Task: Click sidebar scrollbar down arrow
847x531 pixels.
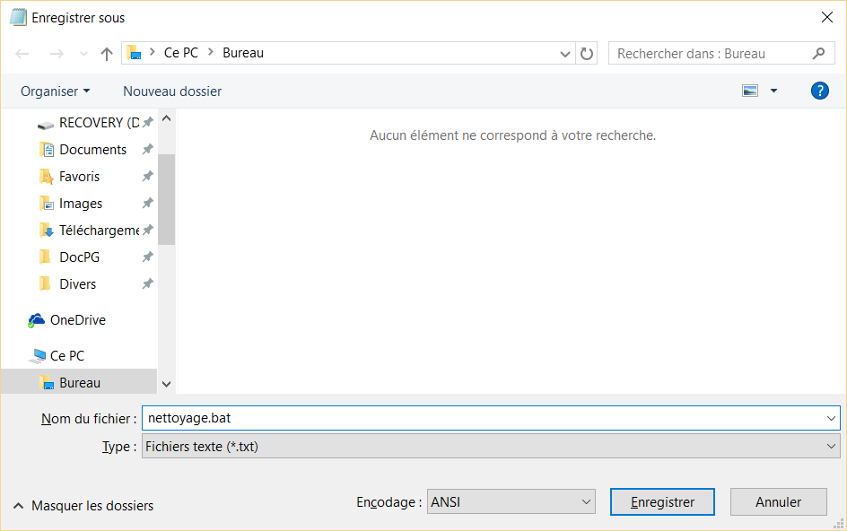Action: click(166, 384)
